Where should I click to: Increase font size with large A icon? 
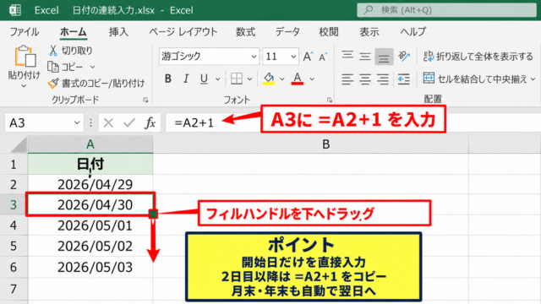pos(308,57)
